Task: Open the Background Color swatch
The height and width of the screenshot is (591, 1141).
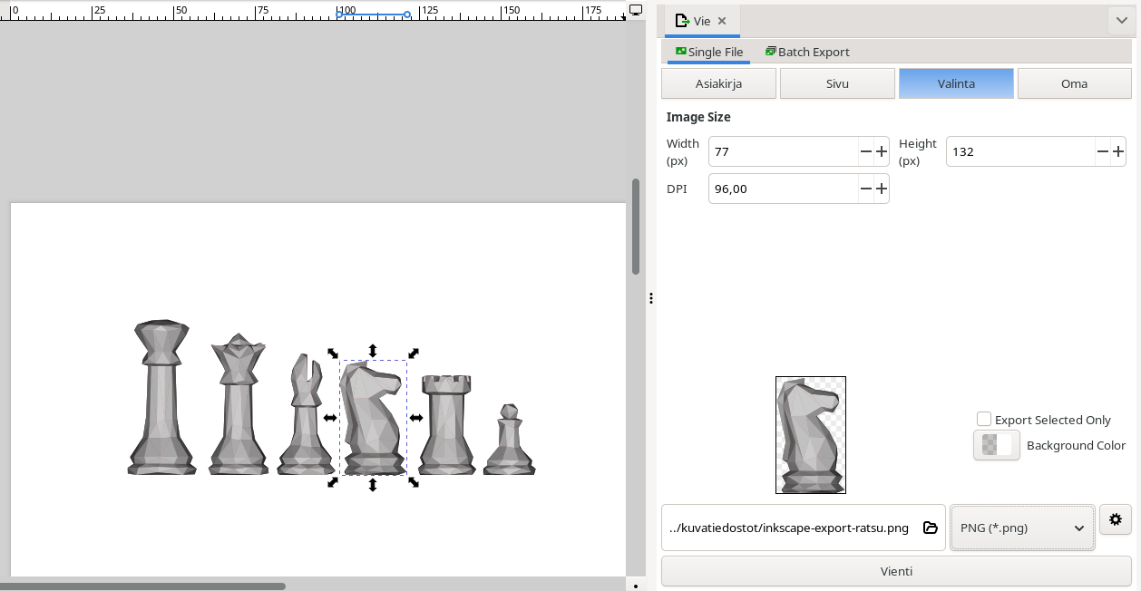Action: pos(996,445)
